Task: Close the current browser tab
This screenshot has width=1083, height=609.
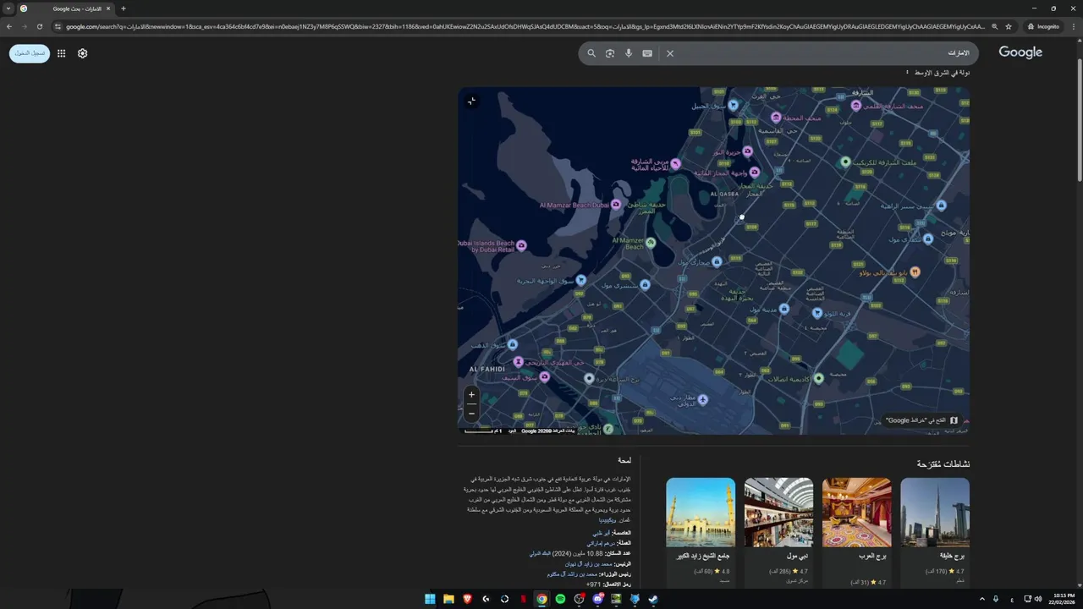Action: coord(108,8)
